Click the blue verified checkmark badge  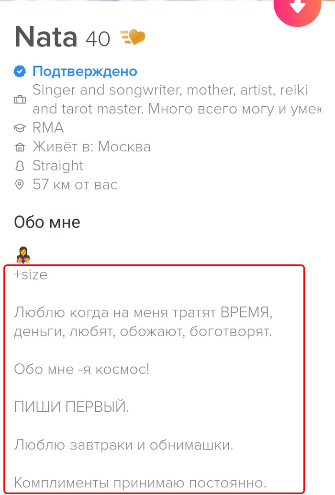[x=21, y=71]
